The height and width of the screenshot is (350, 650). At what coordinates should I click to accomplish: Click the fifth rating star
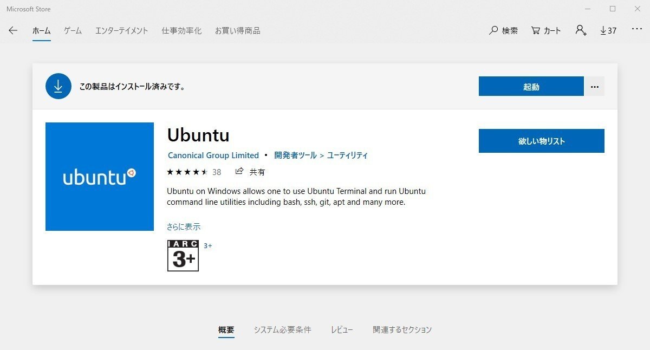click(x=203, y=172)
